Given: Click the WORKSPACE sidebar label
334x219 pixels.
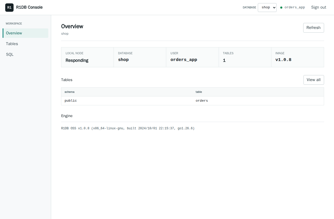Looking at the screenshot, I should point(14,23).
